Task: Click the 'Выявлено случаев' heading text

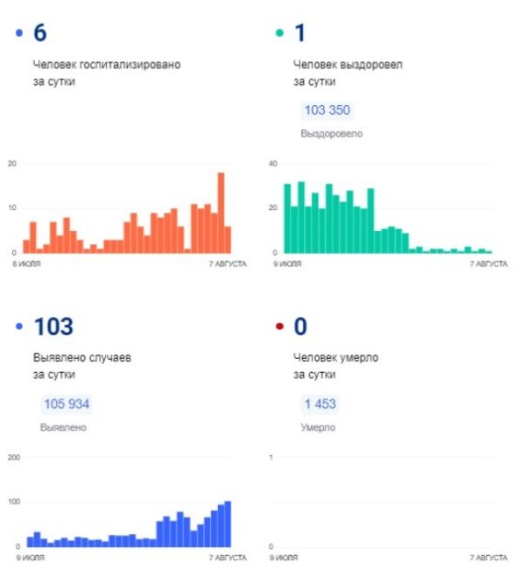Action: [82, 357]
